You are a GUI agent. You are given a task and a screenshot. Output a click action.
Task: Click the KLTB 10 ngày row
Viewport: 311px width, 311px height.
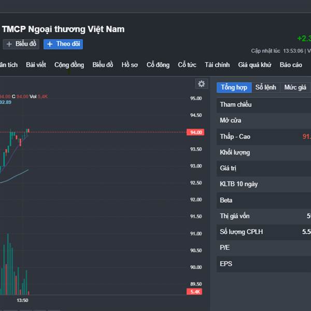[264, 184]
